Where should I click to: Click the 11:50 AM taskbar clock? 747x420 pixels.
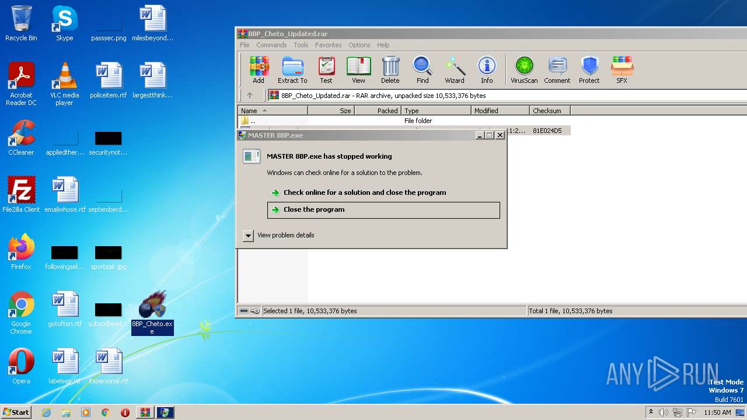[x=717, y=412]
